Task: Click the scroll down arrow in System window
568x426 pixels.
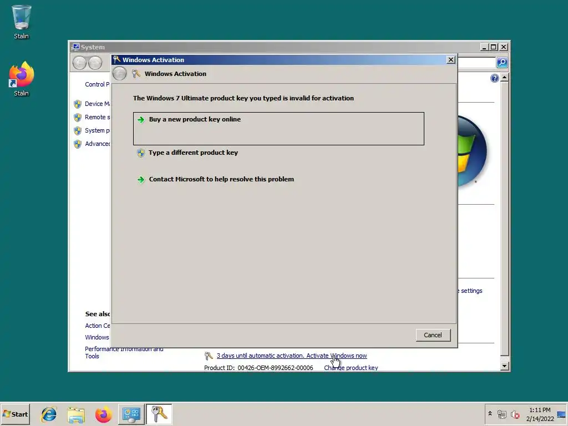Action: click(505, 366)
